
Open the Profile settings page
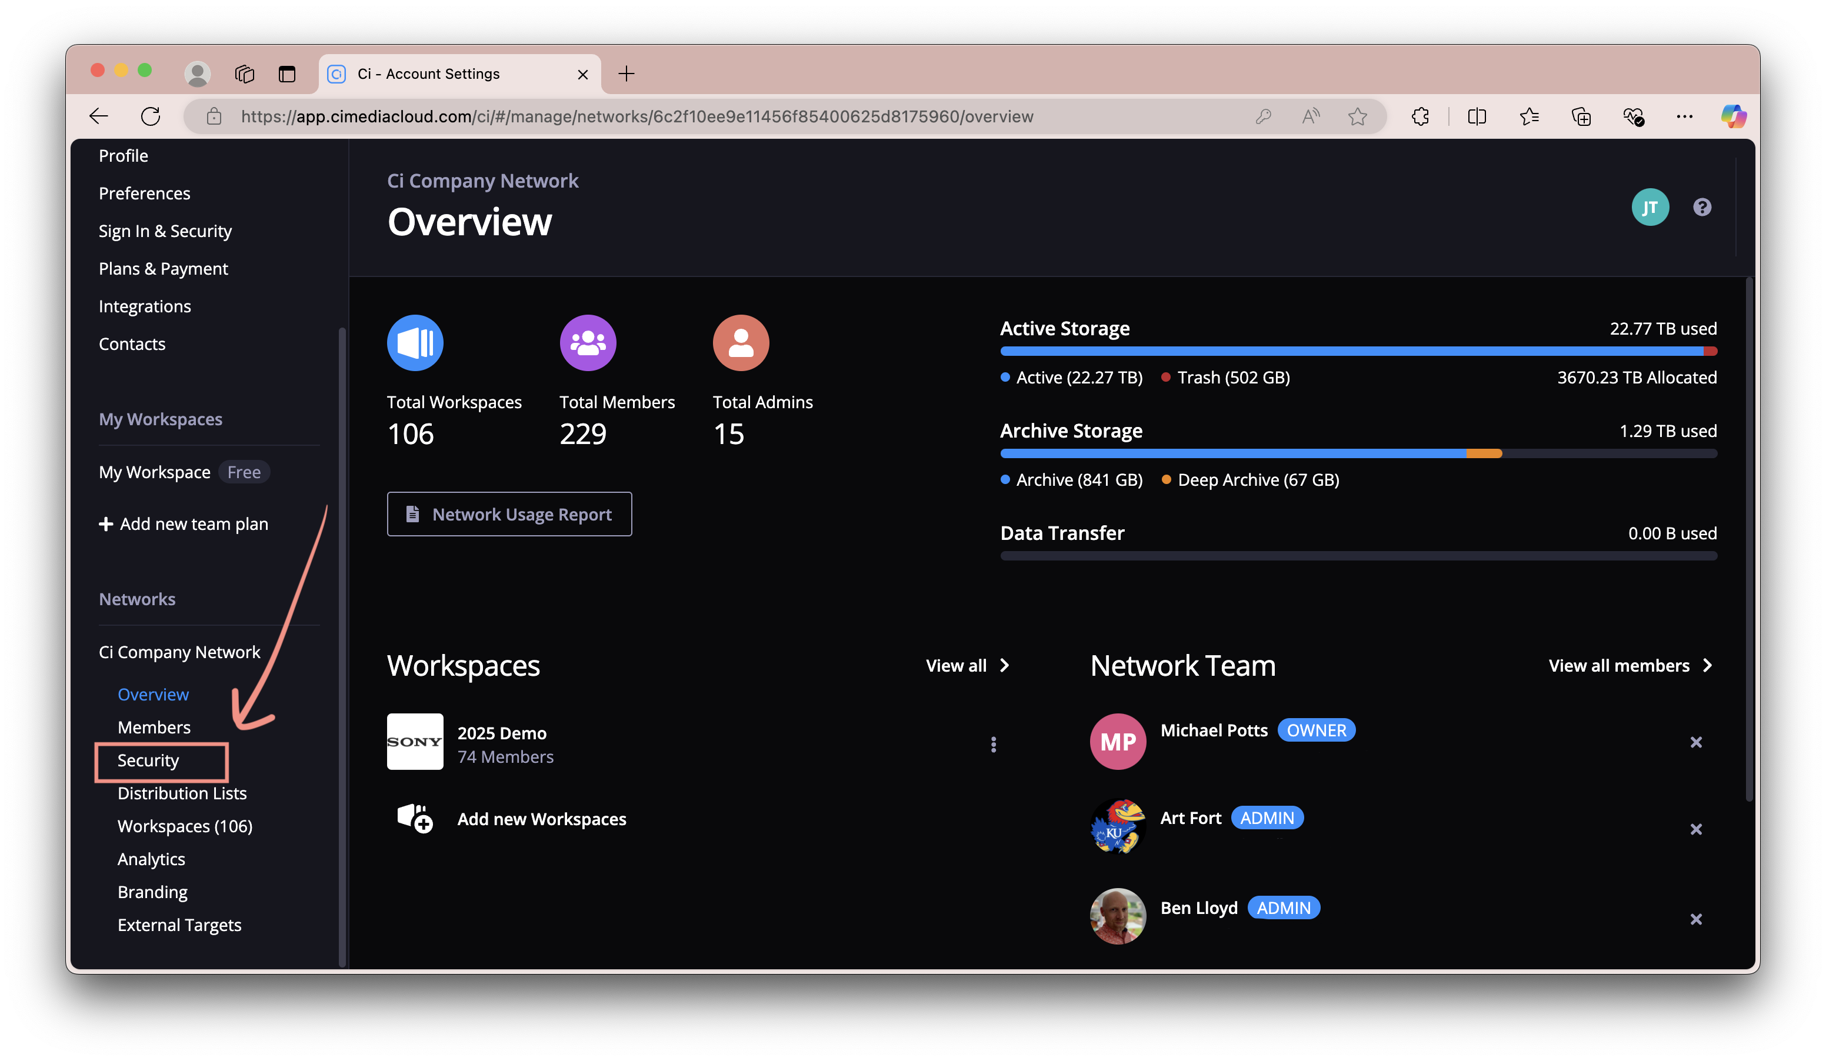pos(123,156)
